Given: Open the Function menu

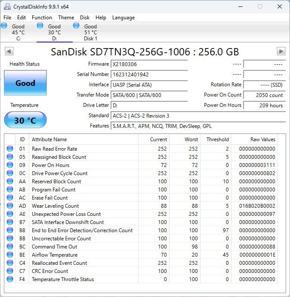Looking at the screenshot, I should pyautogui.click(x=42, y=18).
